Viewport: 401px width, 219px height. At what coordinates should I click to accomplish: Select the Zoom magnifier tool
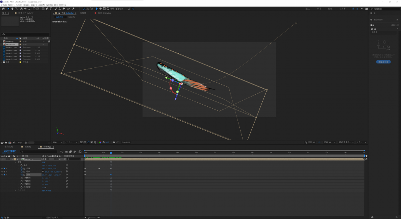(16, 9)
